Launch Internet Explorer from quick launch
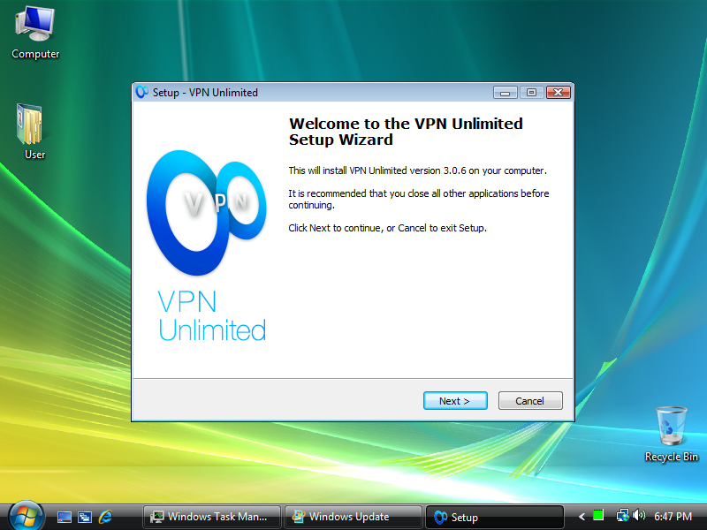Viewport: 707px width, 530px height. click(105, 517)
